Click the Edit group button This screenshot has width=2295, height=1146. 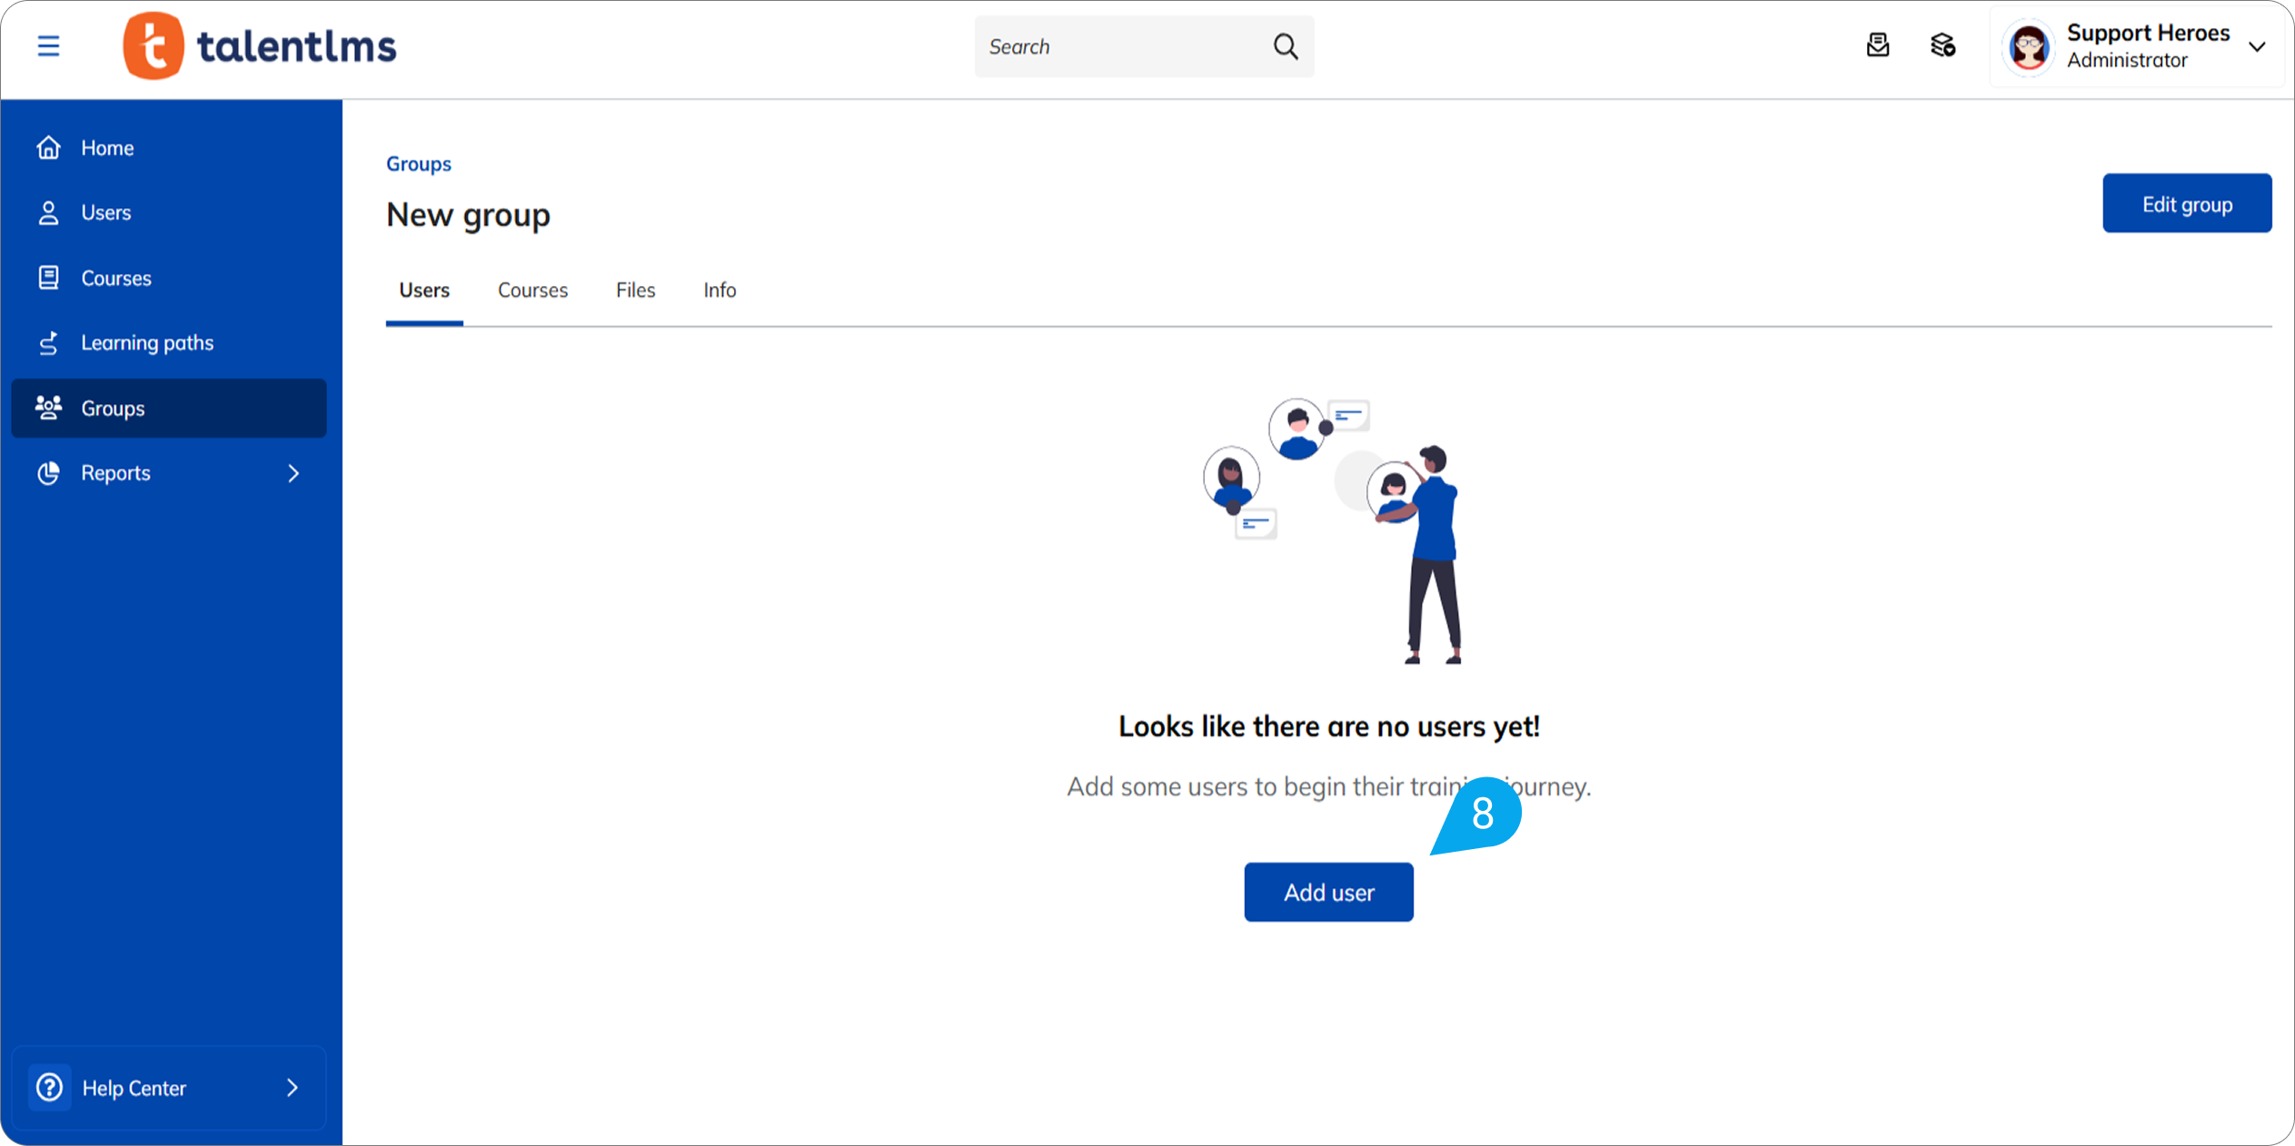(2186, 203)
